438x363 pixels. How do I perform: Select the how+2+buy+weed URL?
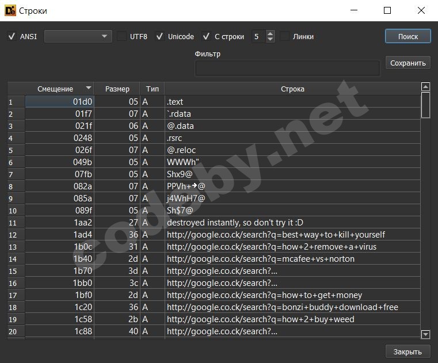292,319
